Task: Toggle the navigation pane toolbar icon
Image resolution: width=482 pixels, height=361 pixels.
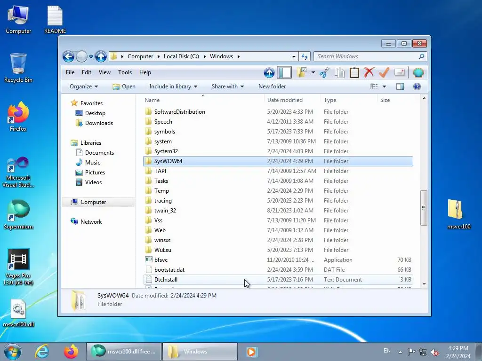Action: [284, 73]
